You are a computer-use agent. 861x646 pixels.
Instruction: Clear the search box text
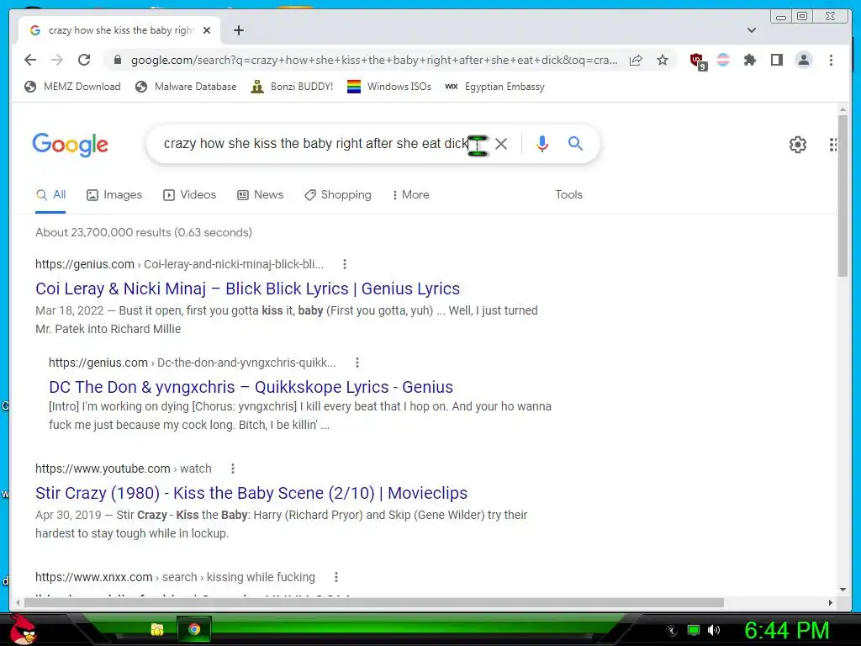click(501, 144)
